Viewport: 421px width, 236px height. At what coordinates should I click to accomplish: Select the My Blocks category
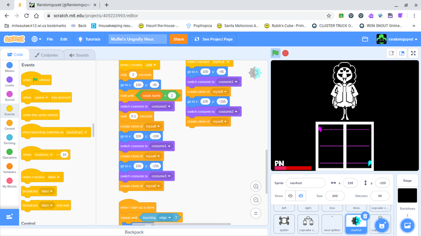pyautogui.click(x=9, y=183)
